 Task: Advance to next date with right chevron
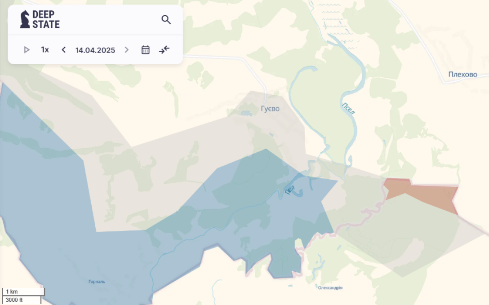pyautogui.click(x=127, y=50)
